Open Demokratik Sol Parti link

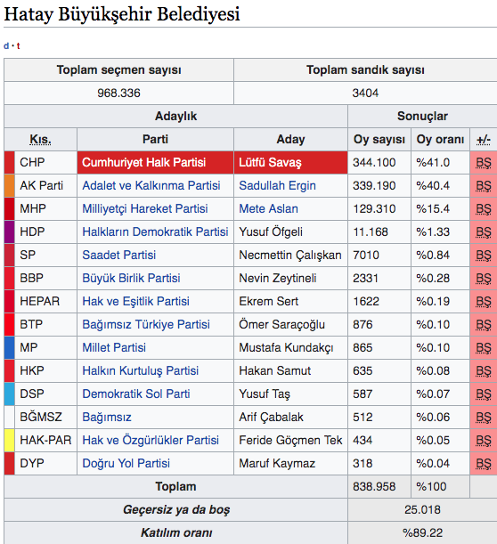pos(135,394)
